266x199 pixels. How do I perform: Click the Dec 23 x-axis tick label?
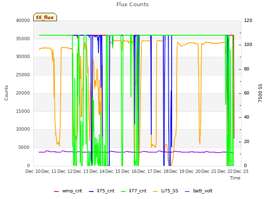(241, 171)
